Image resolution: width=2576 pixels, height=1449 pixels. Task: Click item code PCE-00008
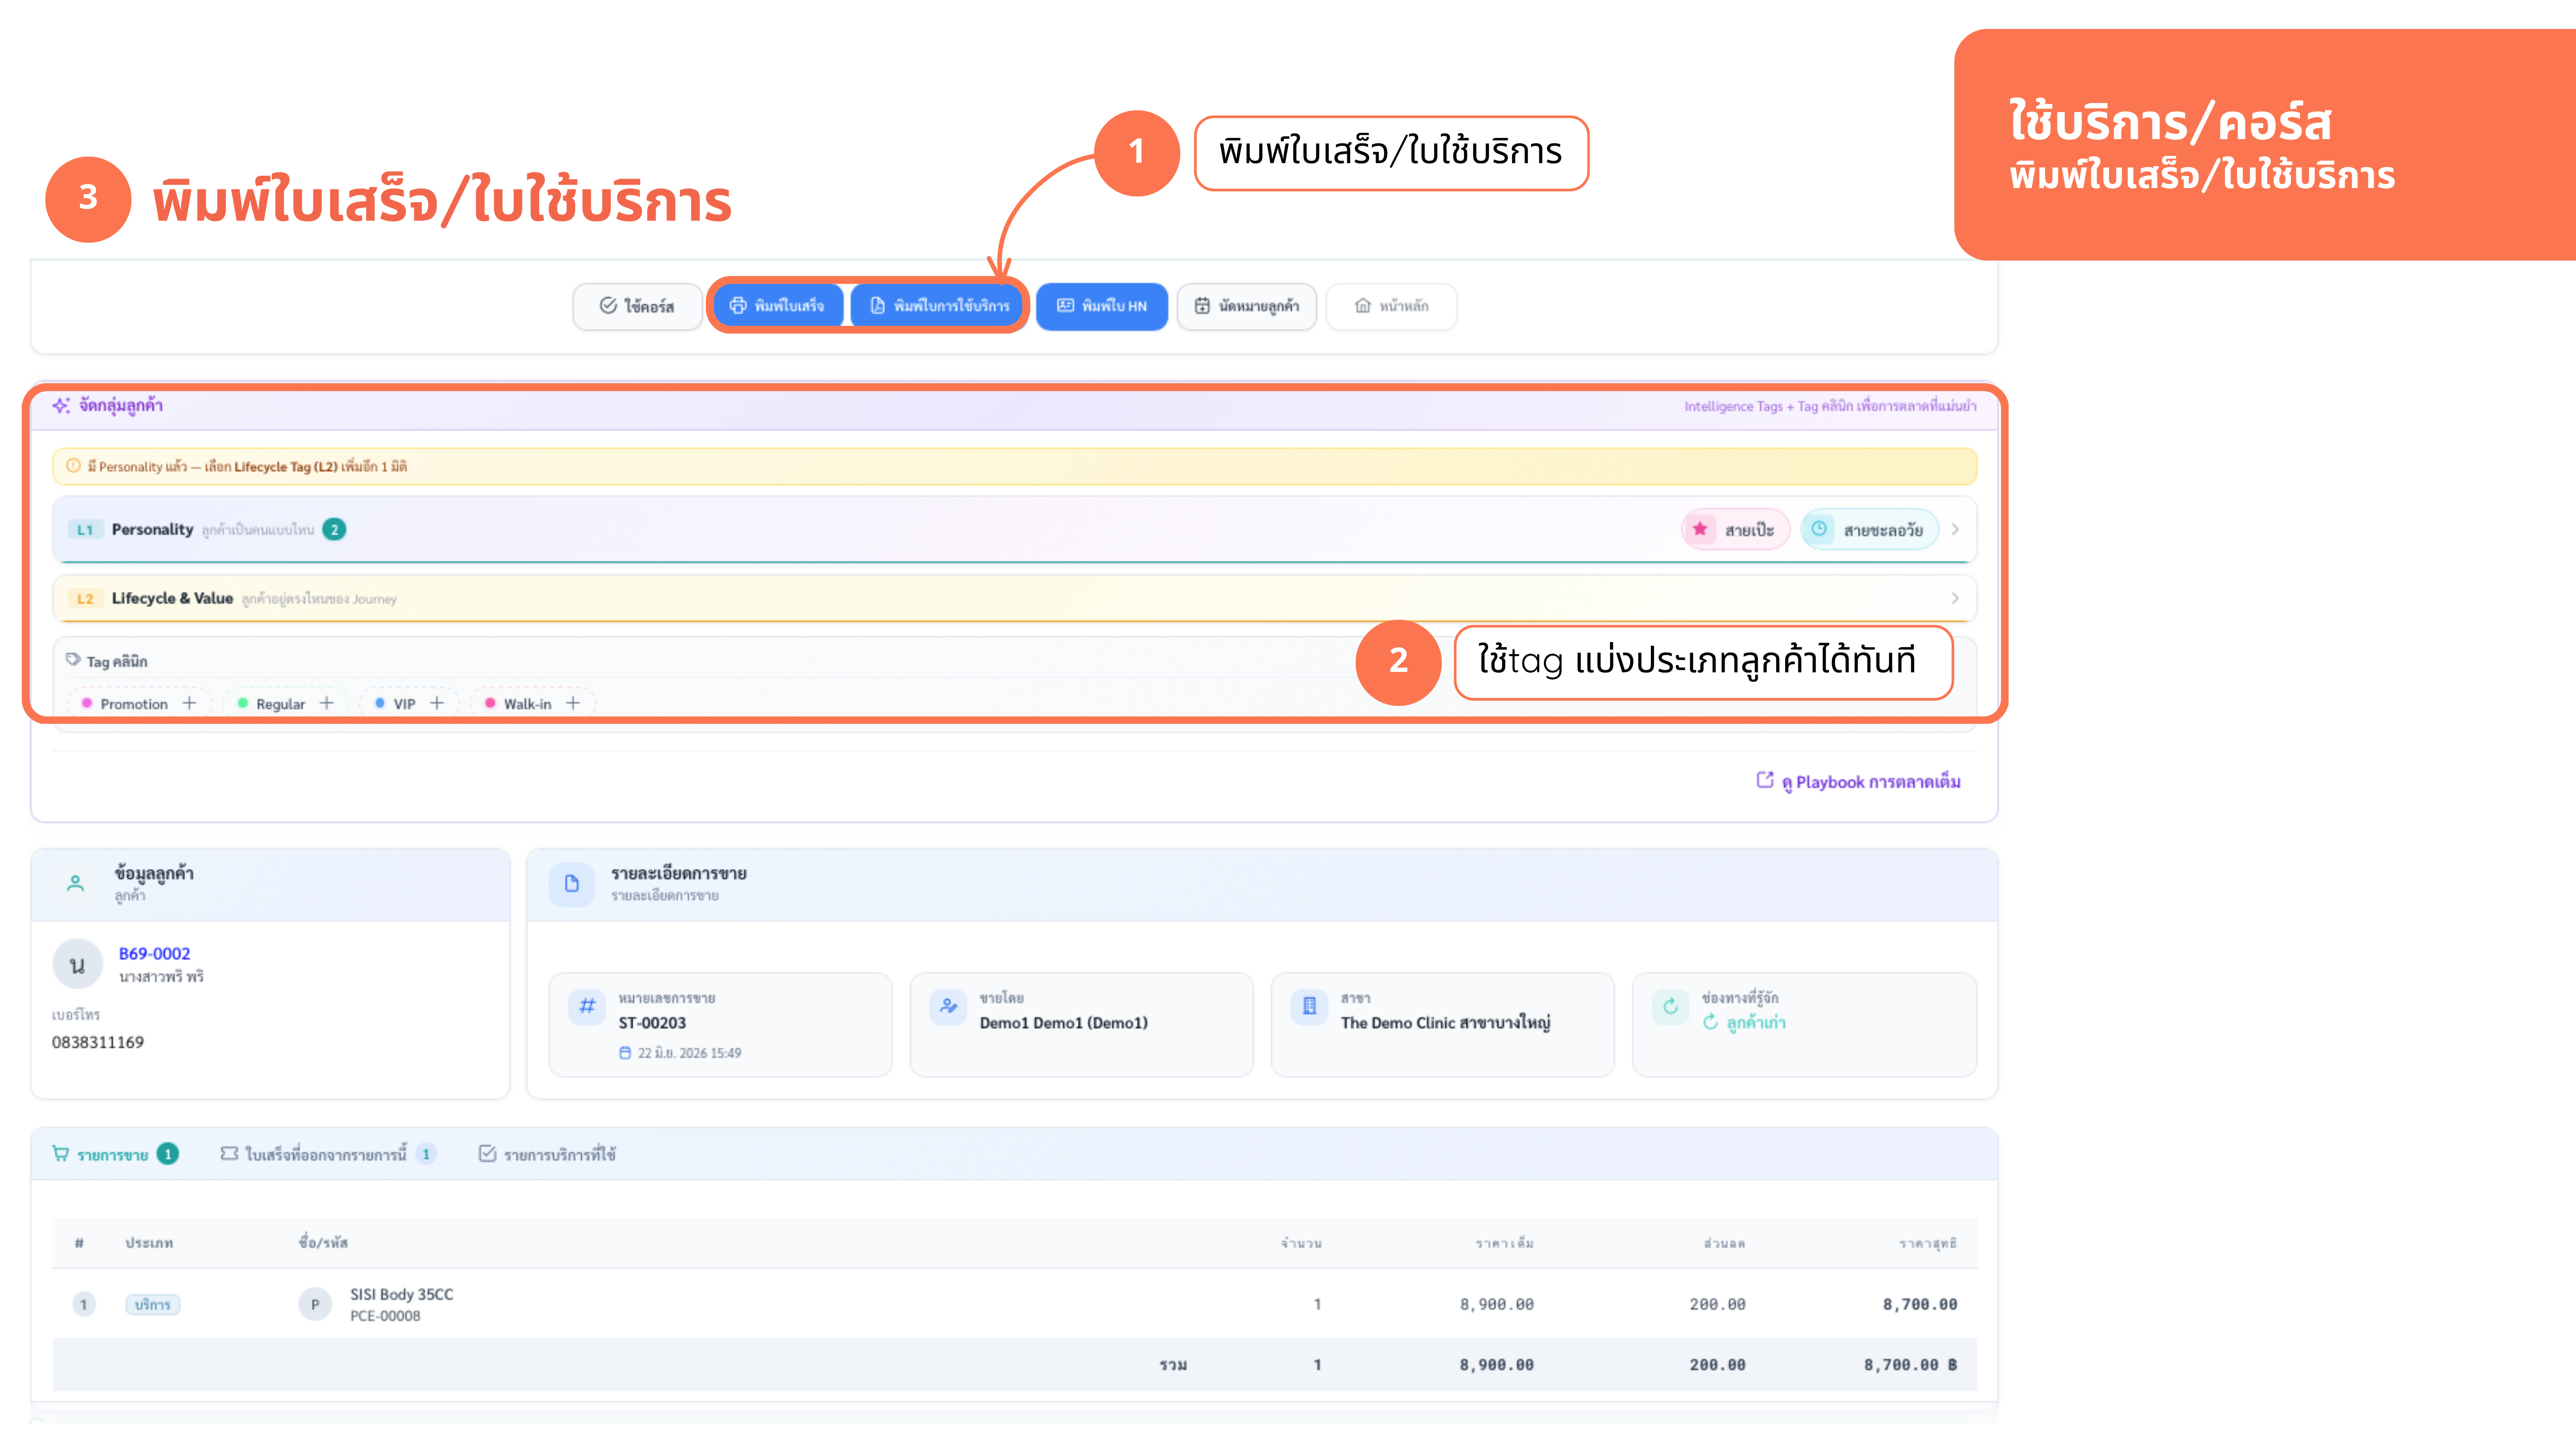click(385, 1316)
